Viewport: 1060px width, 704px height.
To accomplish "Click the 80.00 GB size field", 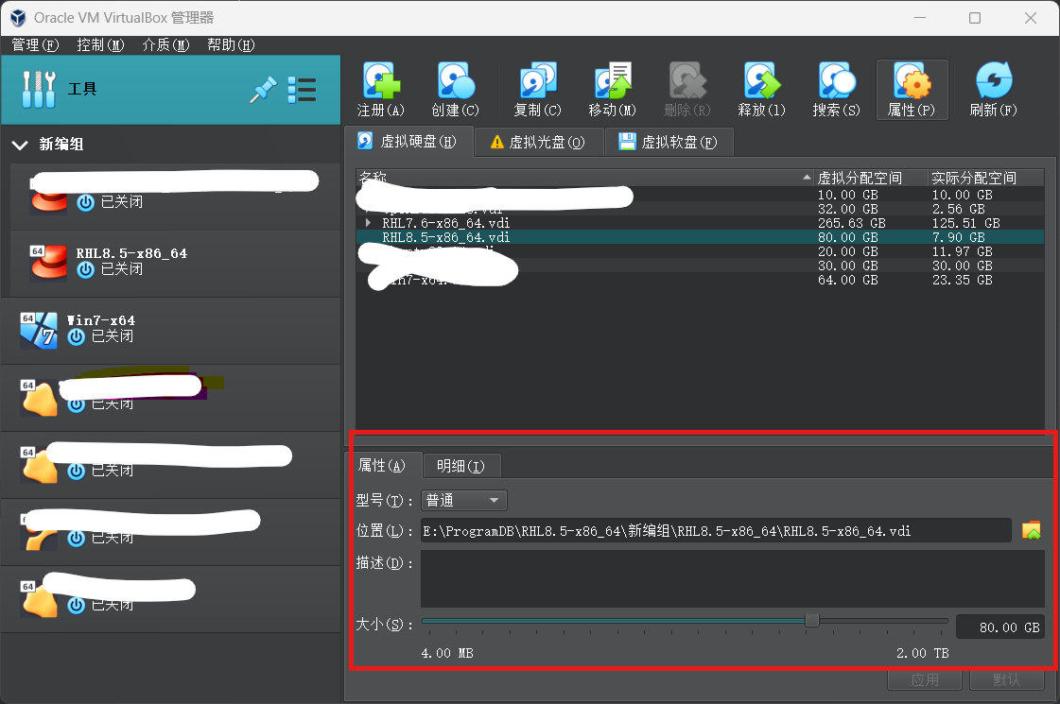I will pos(999,627).
